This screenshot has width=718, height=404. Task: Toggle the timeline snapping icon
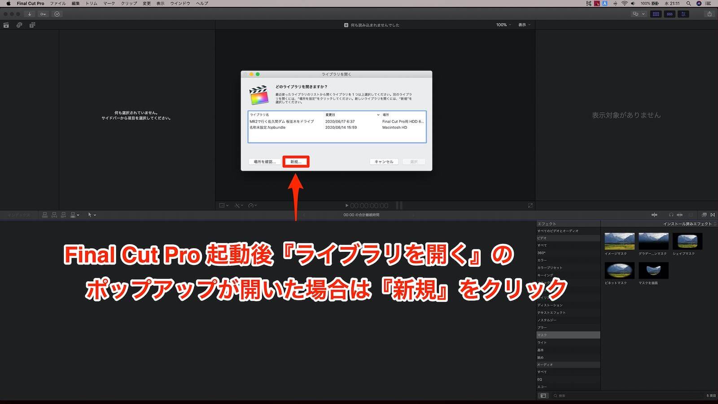tap(679, 215)
